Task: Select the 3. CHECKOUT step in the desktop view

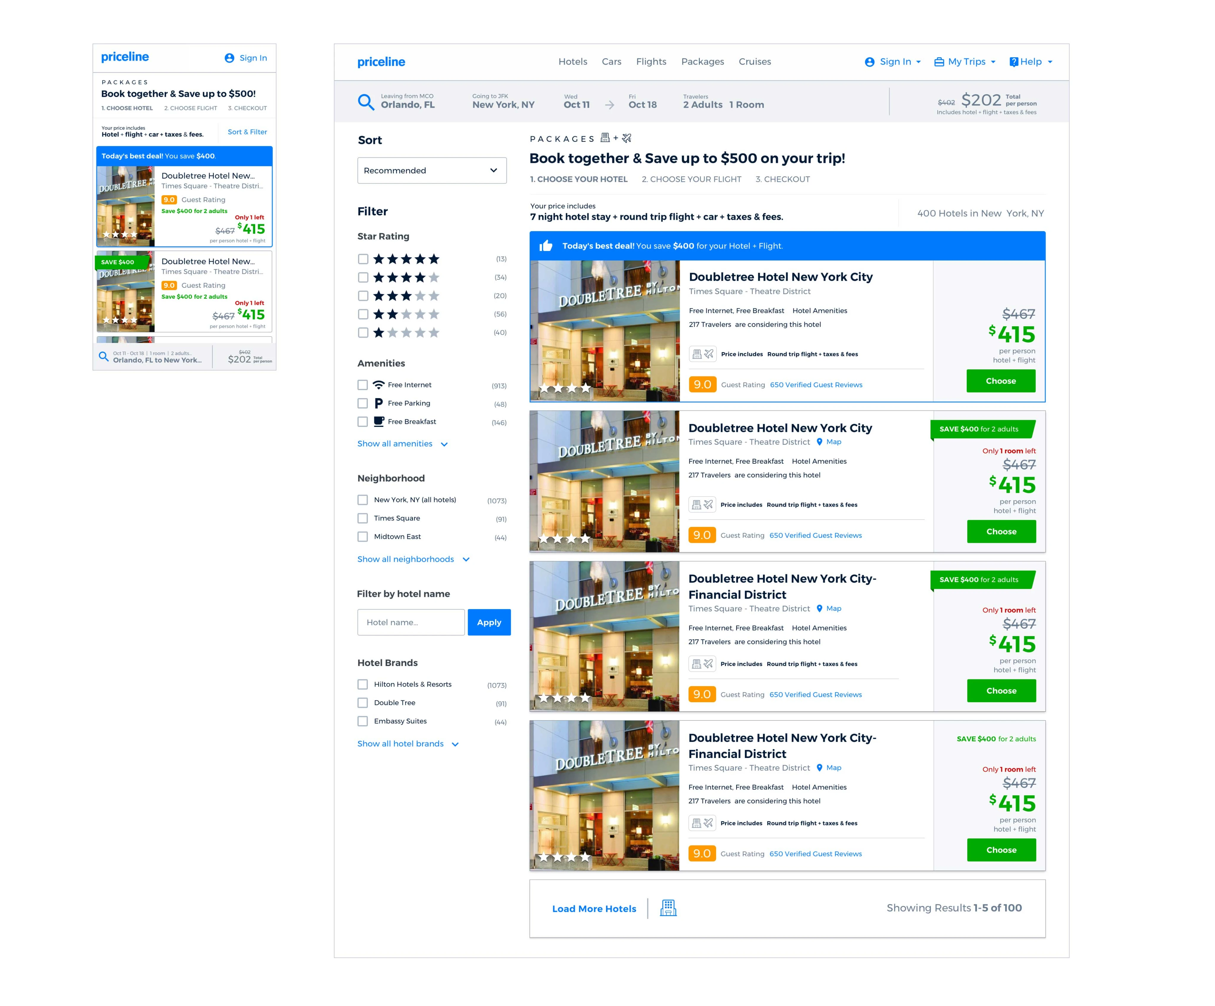Action: 783,179
